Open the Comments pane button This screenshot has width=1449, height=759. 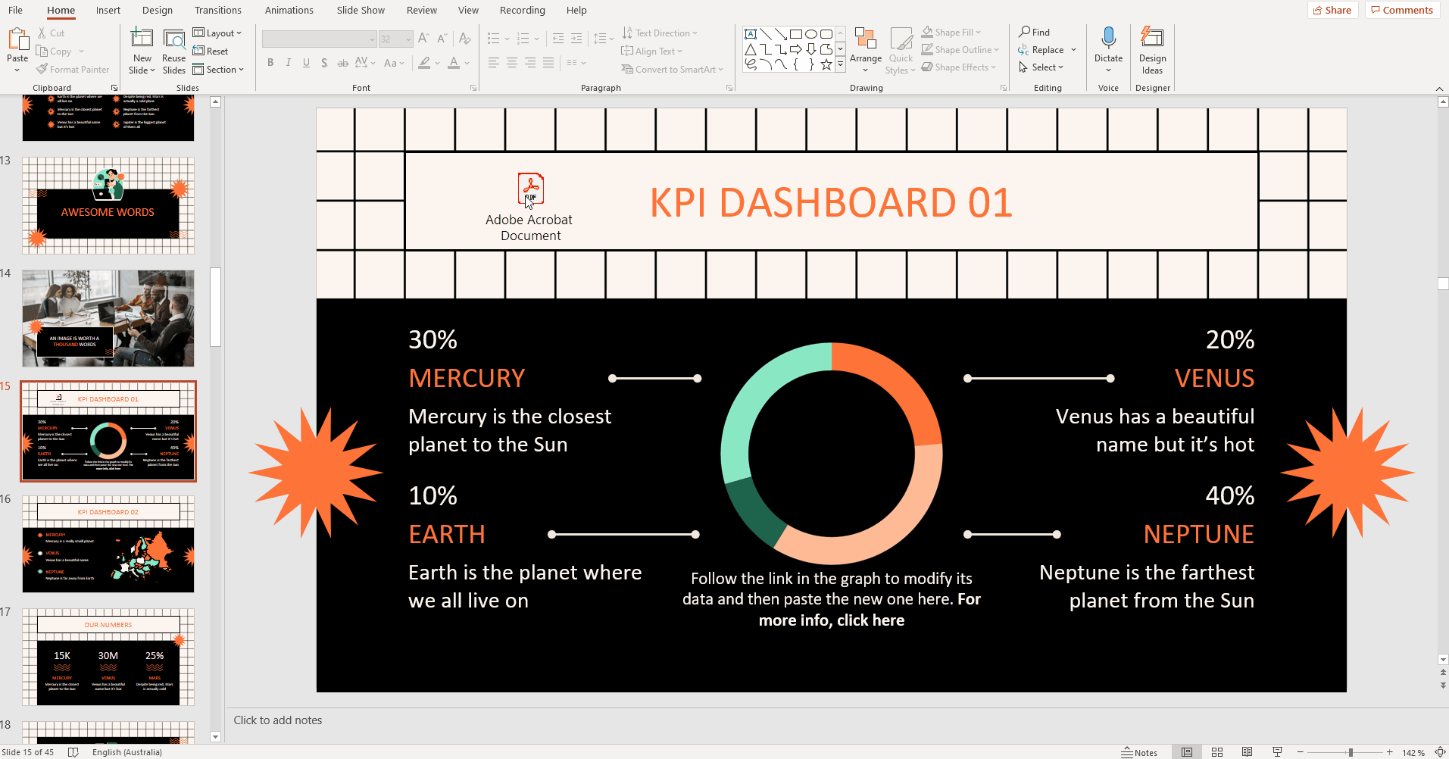[x=1402, y=11]
